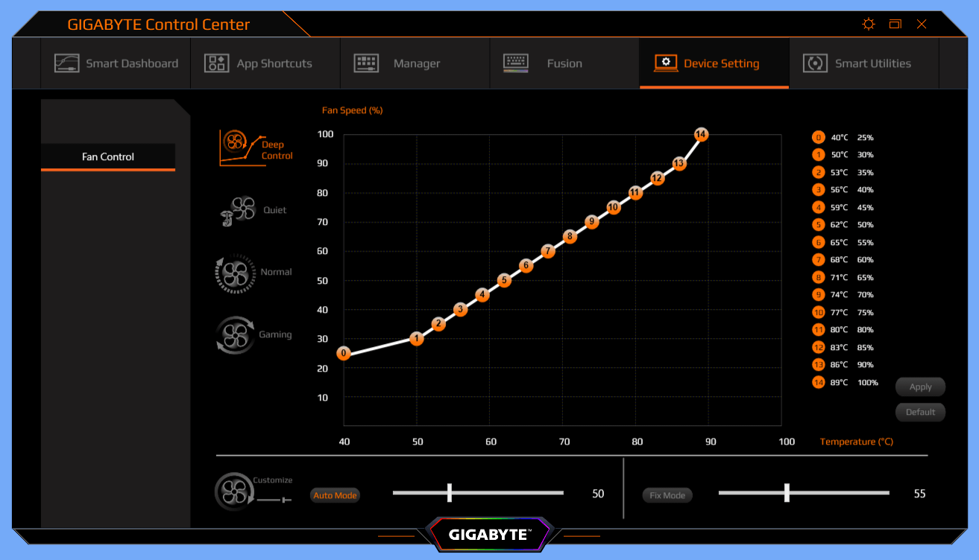Open the Smart Dashboard tab
Image resolution: width=979 pixels, height=560 pixels.
point(116,63)
